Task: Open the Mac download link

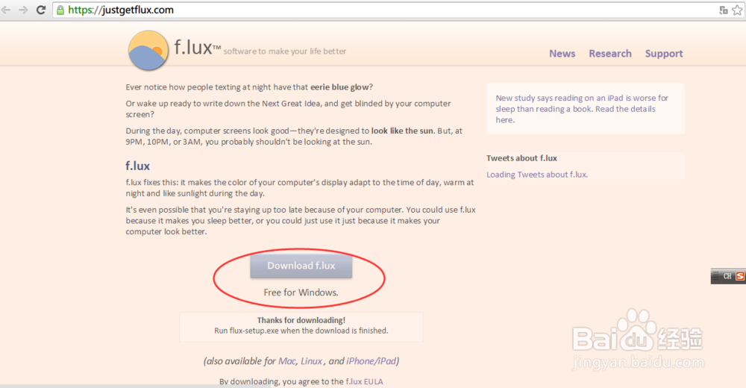Action: coord(287,361)
